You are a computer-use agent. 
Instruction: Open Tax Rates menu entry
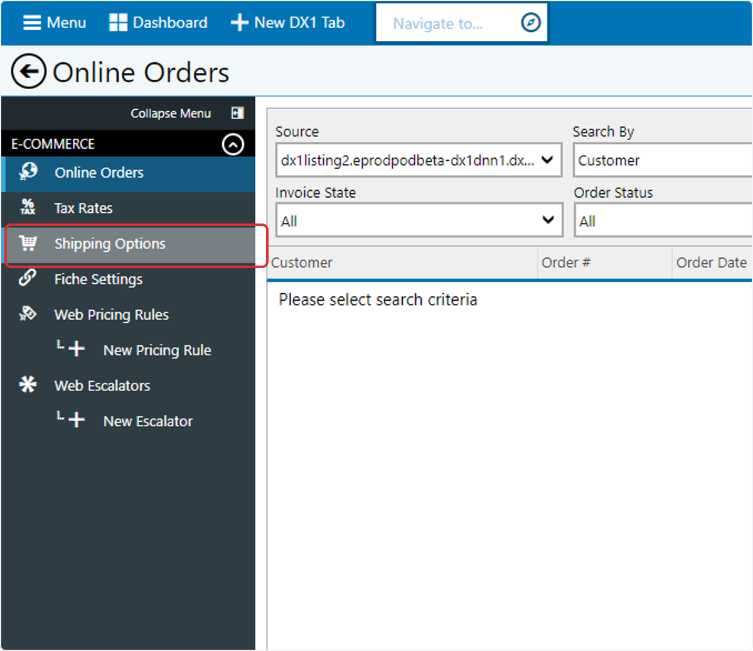[128, 208]
